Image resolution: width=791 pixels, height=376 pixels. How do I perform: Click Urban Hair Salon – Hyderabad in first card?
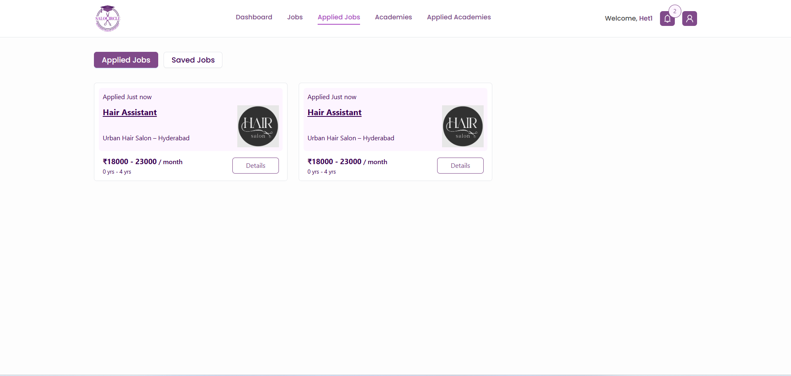(146, 138)
